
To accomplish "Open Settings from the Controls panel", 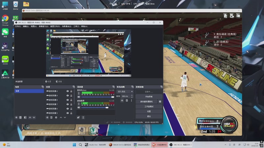I will click(x=149, y=111).
